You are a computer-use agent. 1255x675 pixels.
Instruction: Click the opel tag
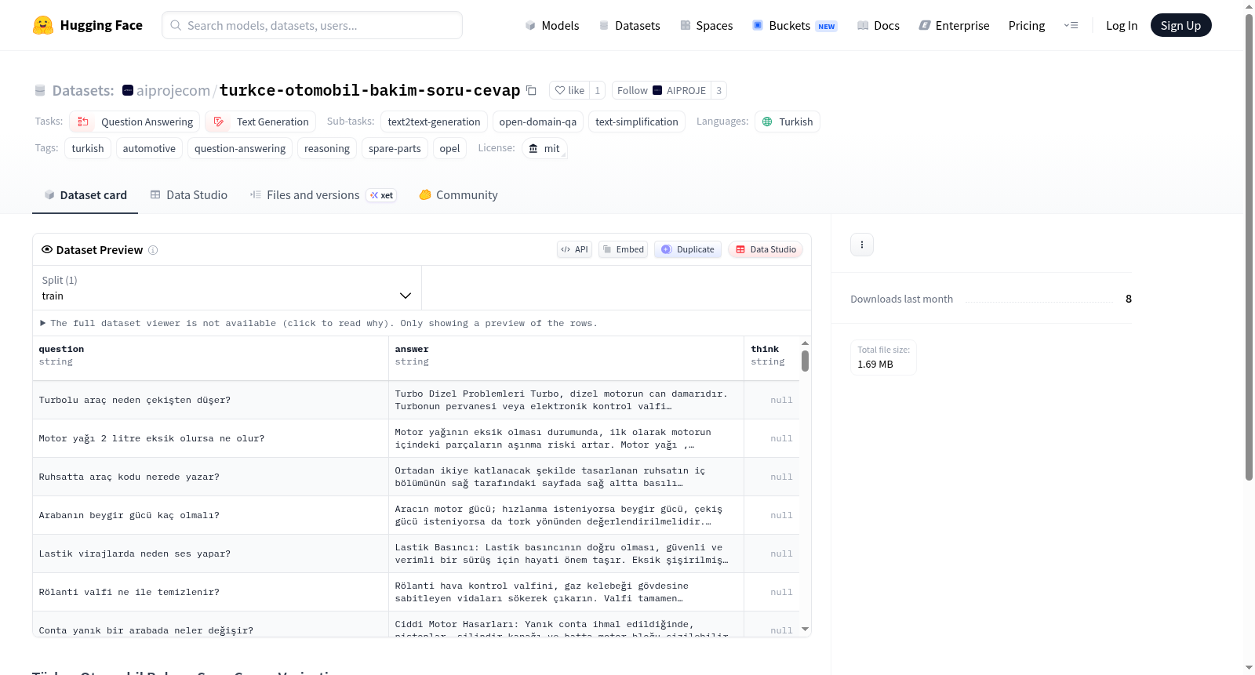pos(449,148)
